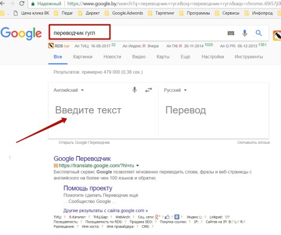Open the Таргетинг bookmark folder
The image size is (281, 235).
[x=161, y=13]
